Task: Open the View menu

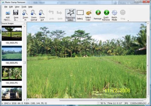Action: [x=17, y=7]
